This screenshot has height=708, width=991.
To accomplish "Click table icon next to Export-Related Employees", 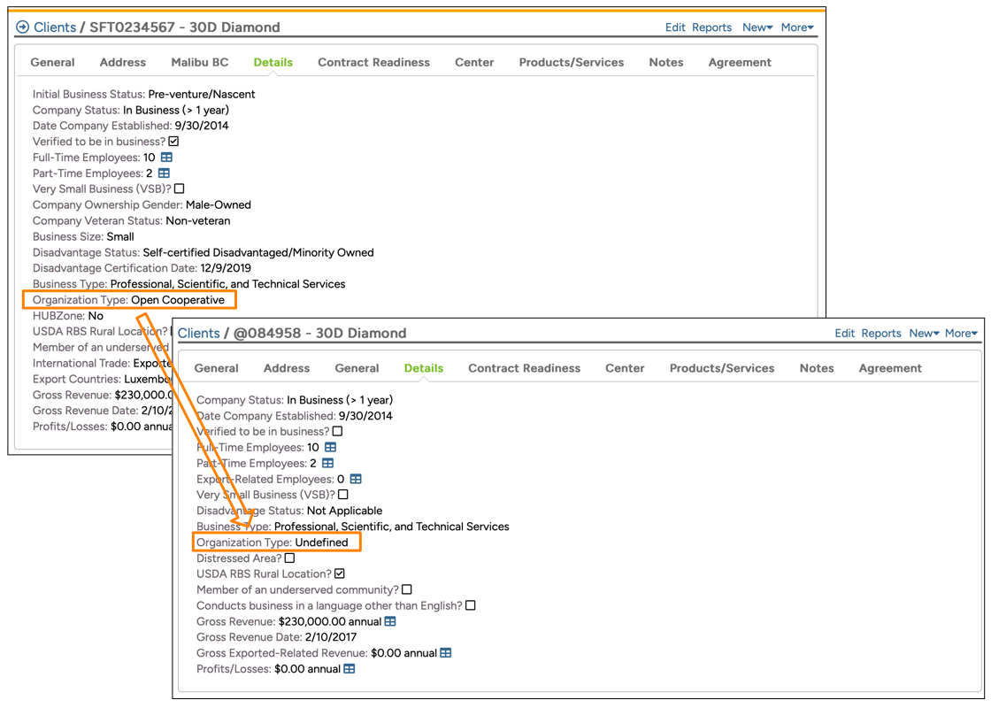I will pyautogui.click(x=356, y=479).
